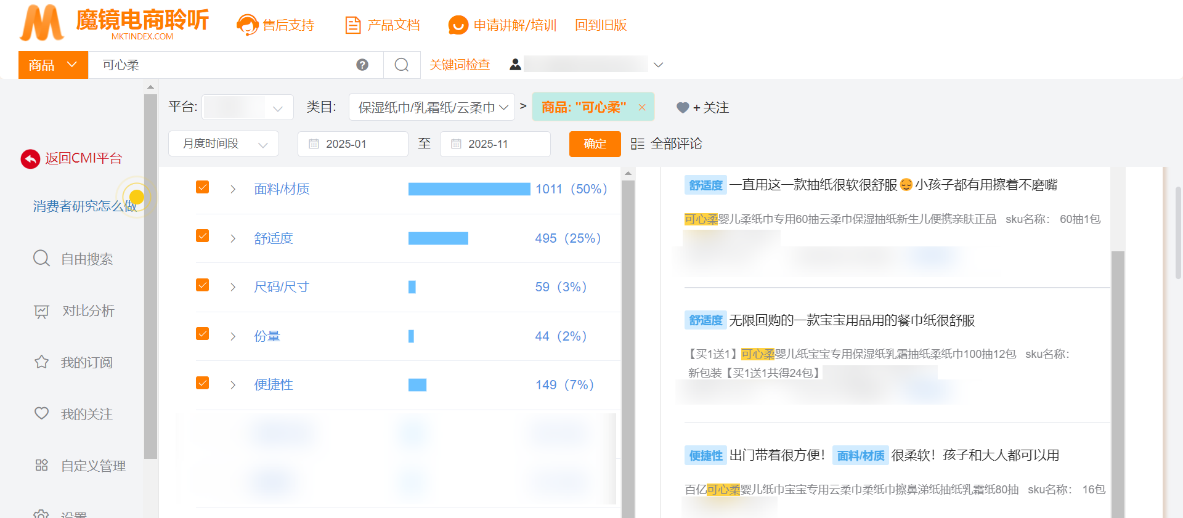The image size is (1183, 518).
Task: Toggle the 舒适度 checkbox
Action: point(202,236)
